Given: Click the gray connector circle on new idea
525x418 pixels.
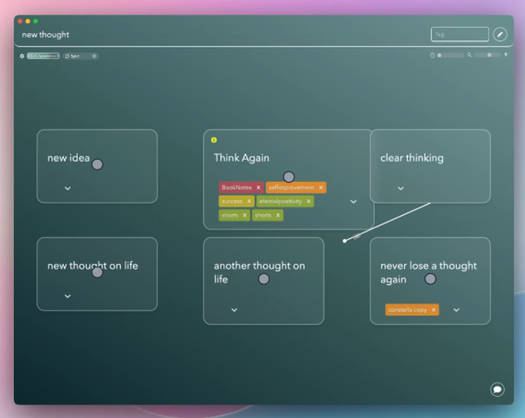Looking at the screenshot, I should pos(97,164).
